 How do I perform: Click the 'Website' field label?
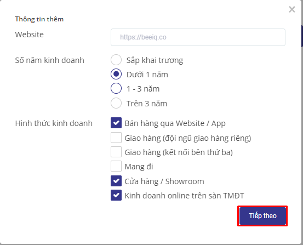click(30, 35)
